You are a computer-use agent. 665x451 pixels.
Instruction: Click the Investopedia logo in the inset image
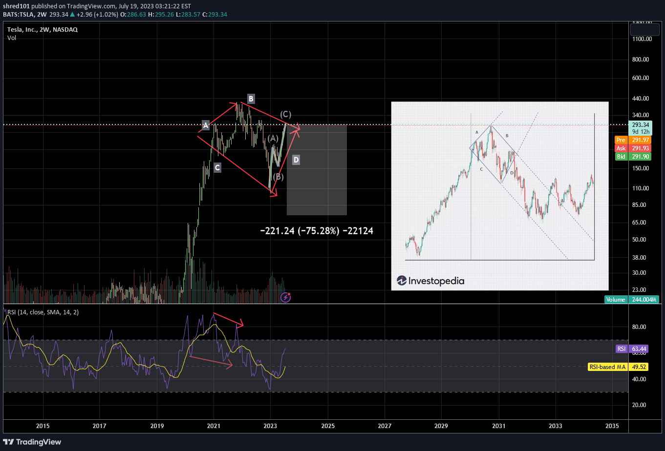click(x=430, y=281)
